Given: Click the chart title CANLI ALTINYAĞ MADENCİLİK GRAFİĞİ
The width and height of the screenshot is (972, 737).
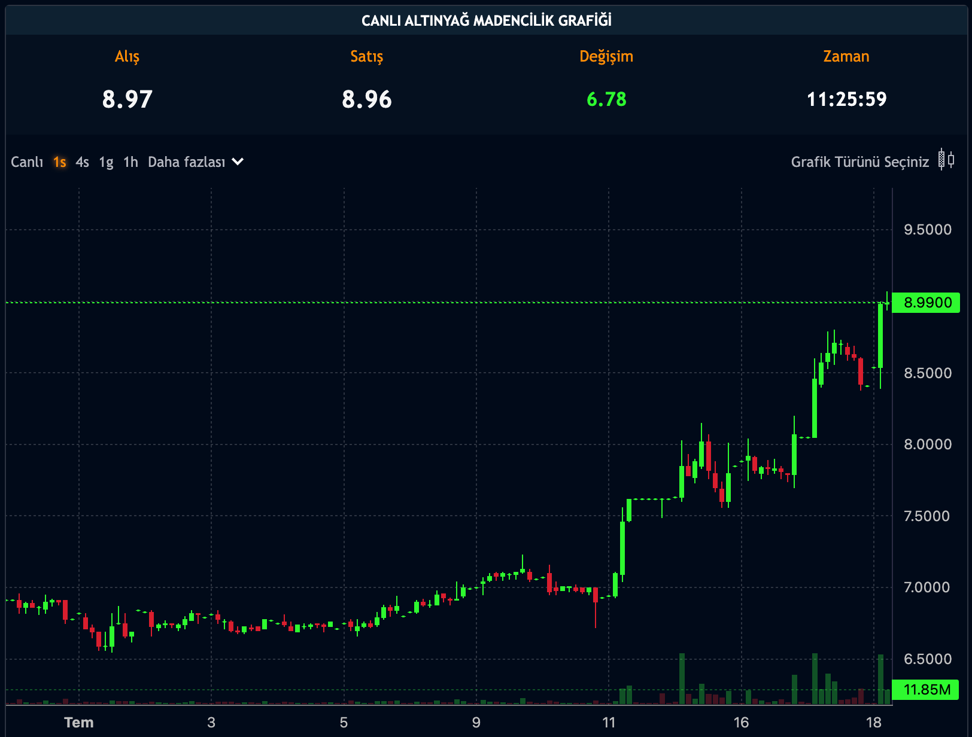Looking at the screenshot, I should (487, 21).
